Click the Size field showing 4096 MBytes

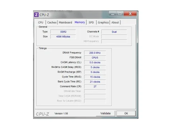pos(63,37)
